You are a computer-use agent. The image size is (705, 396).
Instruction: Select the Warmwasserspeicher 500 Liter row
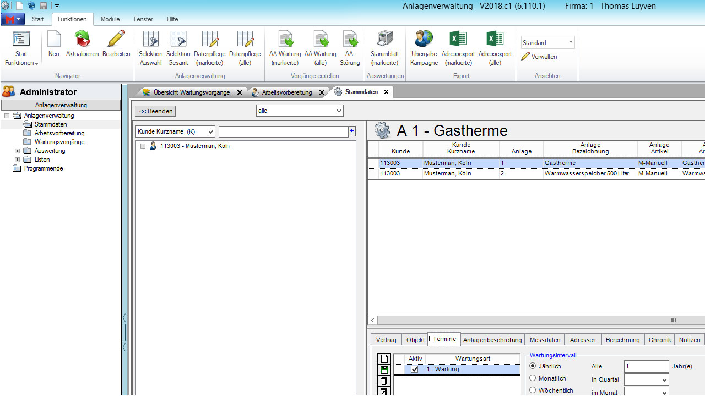click(536, 174)
